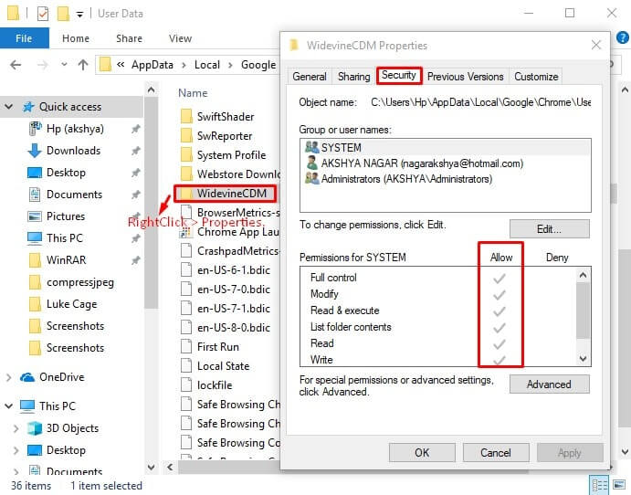Click Google in the address bar path
631x495 pixels.
tap(258, 65)
